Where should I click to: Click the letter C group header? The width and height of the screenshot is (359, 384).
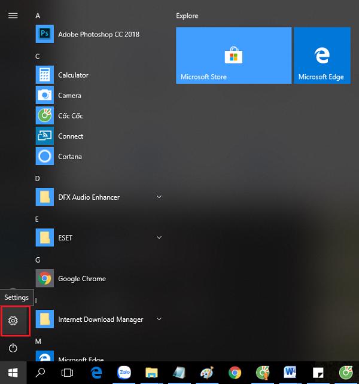pos(38,56)
